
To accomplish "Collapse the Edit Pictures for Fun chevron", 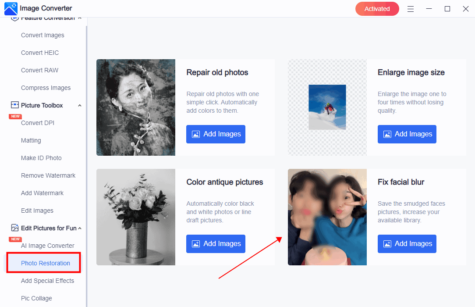I will point(80,228).
